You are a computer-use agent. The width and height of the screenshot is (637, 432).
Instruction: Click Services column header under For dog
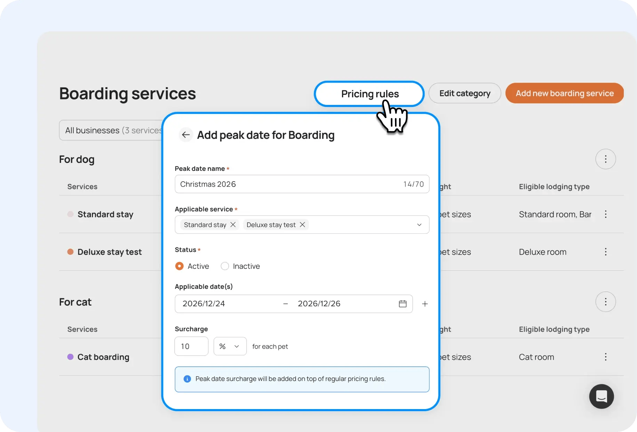pyautogui.click(x=82, y=186)
